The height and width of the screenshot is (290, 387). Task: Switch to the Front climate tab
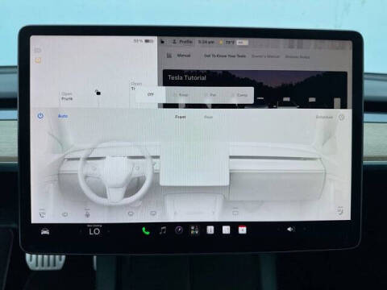click(181, 117)
